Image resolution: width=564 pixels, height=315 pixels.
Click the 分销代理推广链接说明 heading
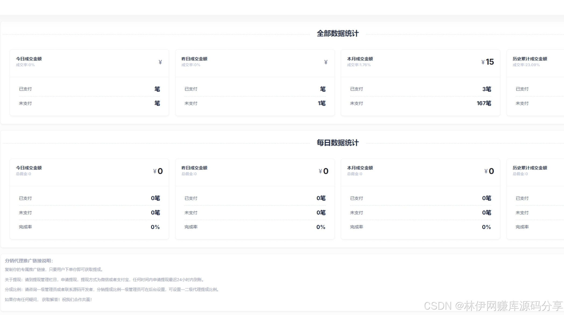pos(29,261)
